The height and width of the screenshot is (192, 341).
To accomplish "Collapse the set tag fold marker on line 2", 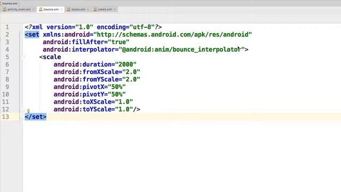I will point(22,34).
